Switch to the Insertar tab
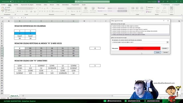 (16, 5)
